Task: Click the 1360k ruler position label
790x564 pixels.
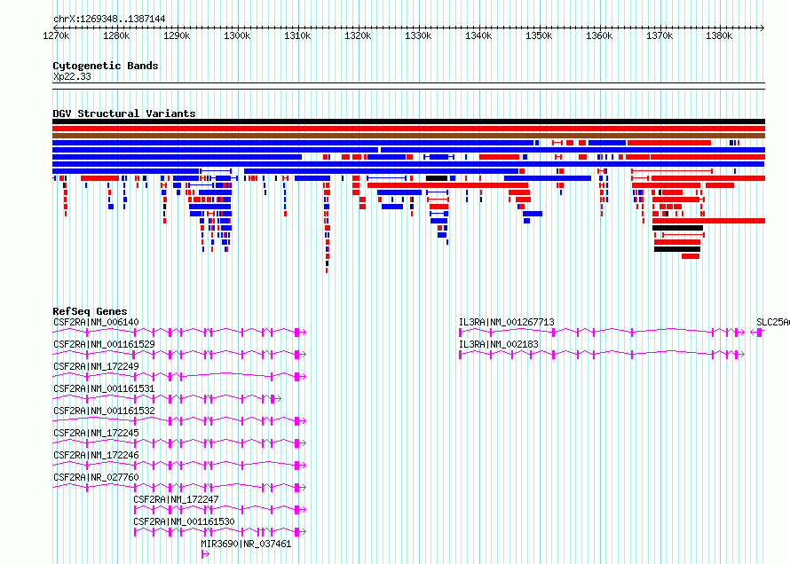Action: point(599,35)
